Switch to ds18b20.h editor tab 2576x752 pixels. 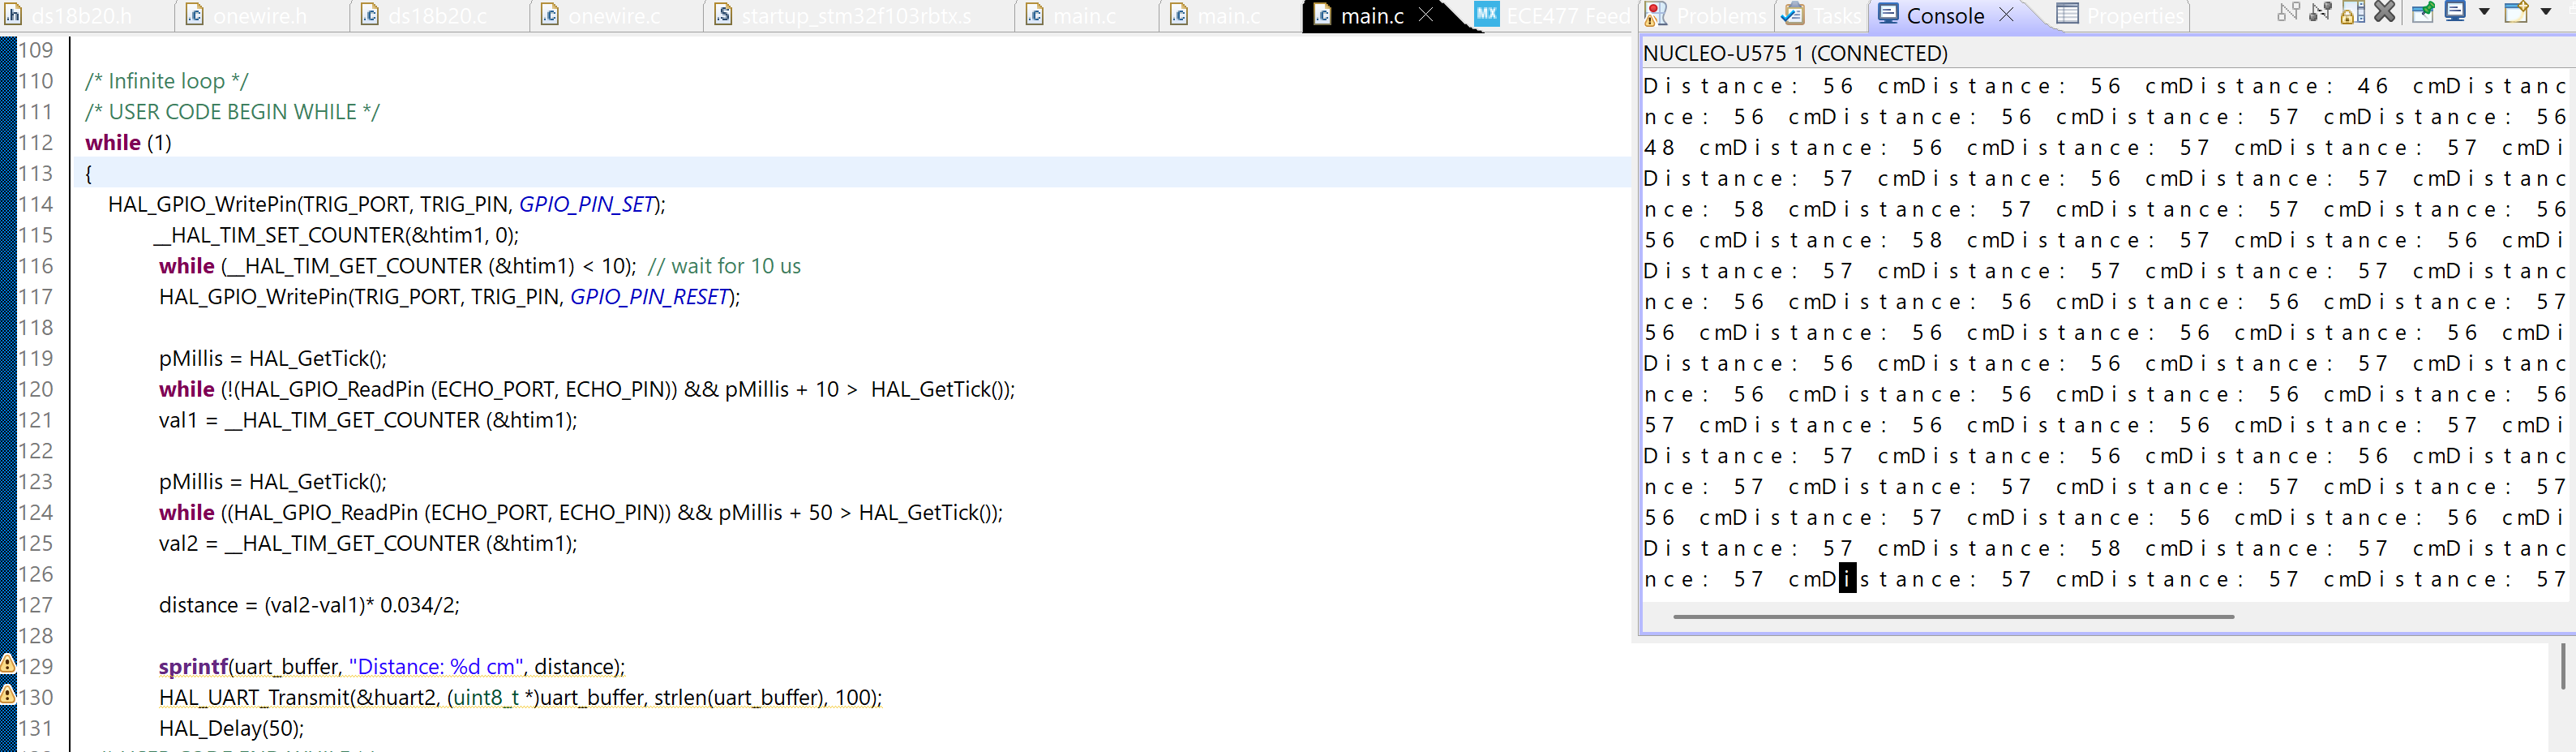coord(81,16)
